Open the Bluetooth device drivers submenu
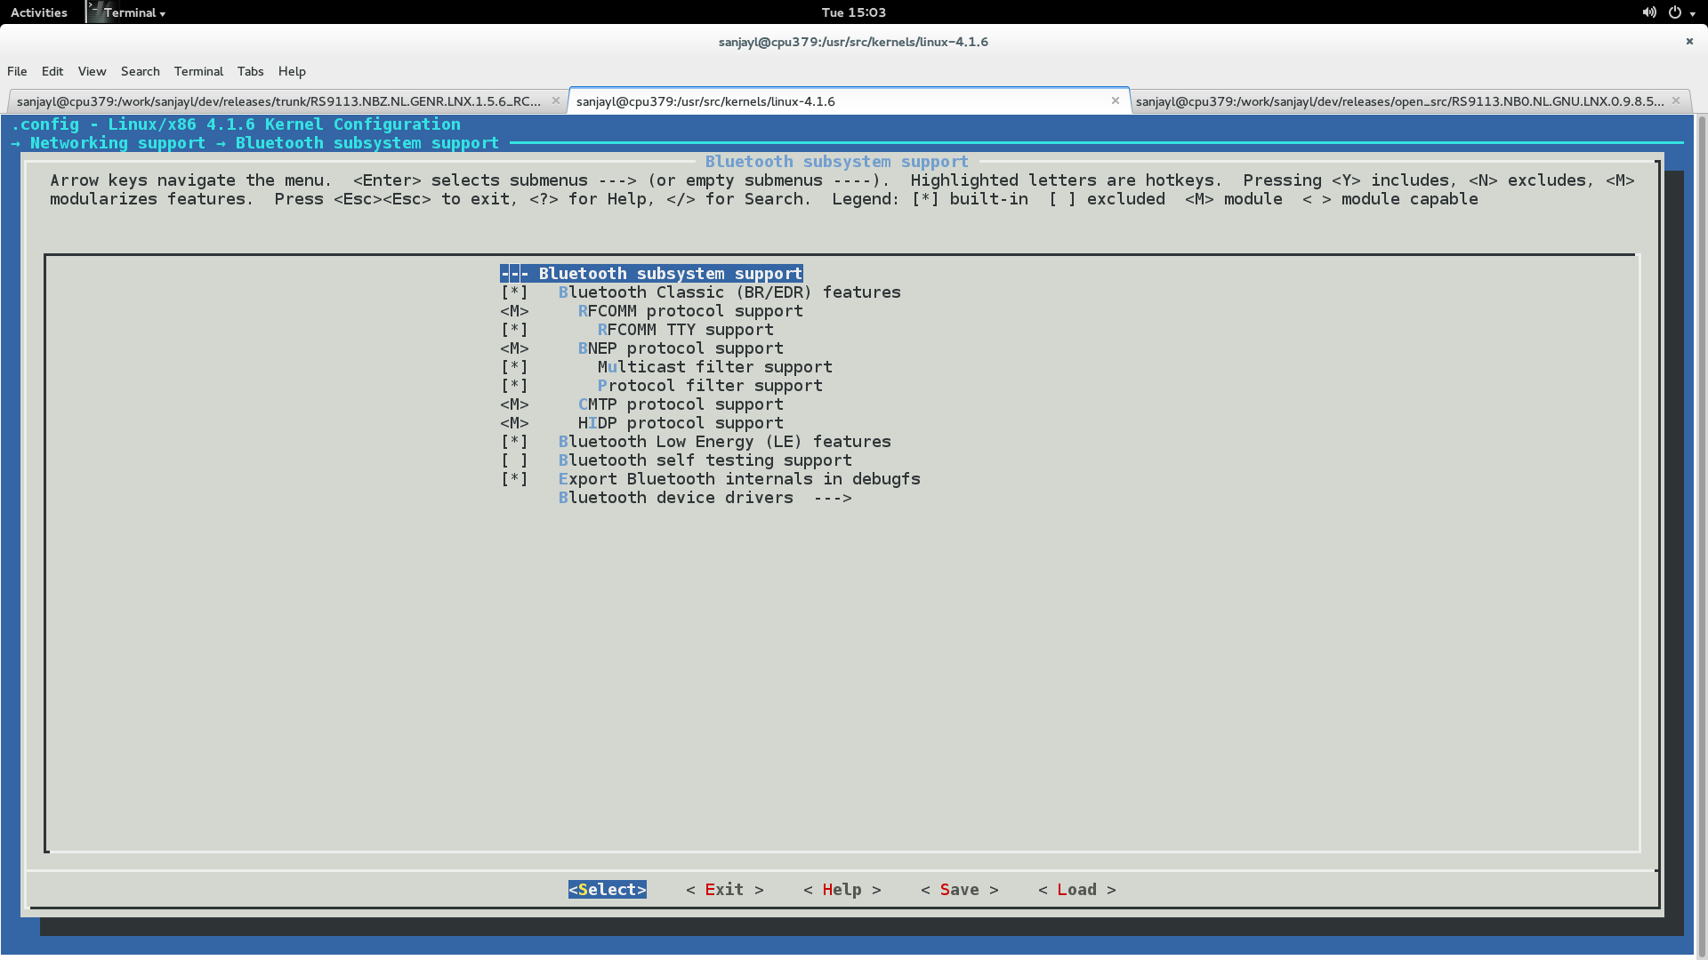 pos(705,498)
